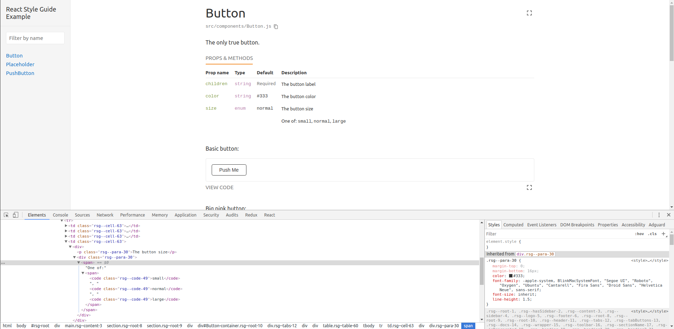Open the VIEW CODE section

pyautogui.click(x=219, y=187)
